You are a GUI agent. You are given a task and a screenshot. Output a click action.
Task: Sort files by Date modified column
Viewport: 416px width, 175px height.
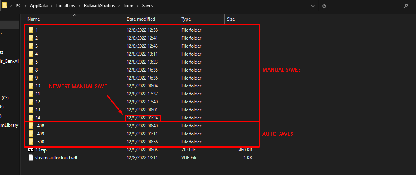click(141, 19)
